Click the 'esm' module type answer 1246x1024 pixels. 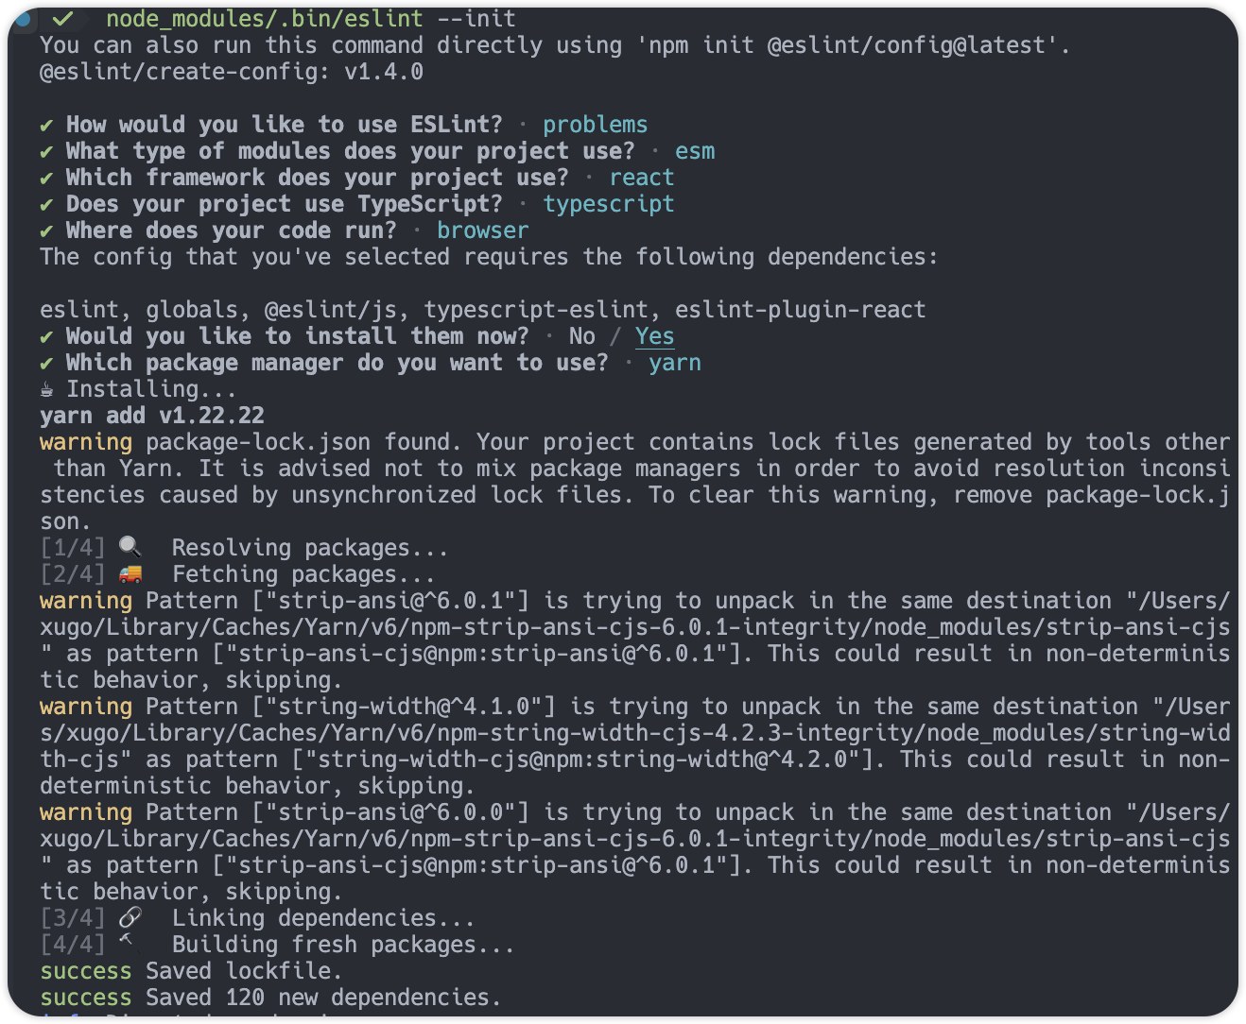695,151
